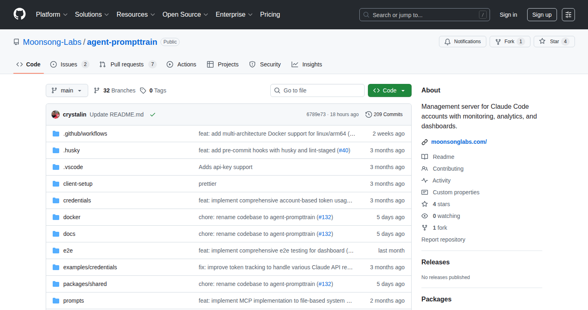Click the docker folder icon
Viewport: 588px width, 310px height.
tap(56, 217)
